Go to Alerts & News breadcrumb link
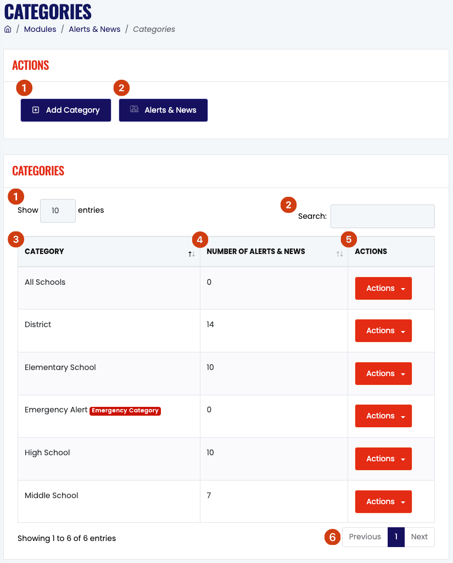The height and width of the screenshot is (563, 453). tap(94, 29)
